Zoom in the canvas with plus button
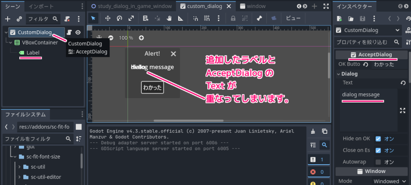The width and height of the screenshot is (411, 185). click(x=141, y=38)
